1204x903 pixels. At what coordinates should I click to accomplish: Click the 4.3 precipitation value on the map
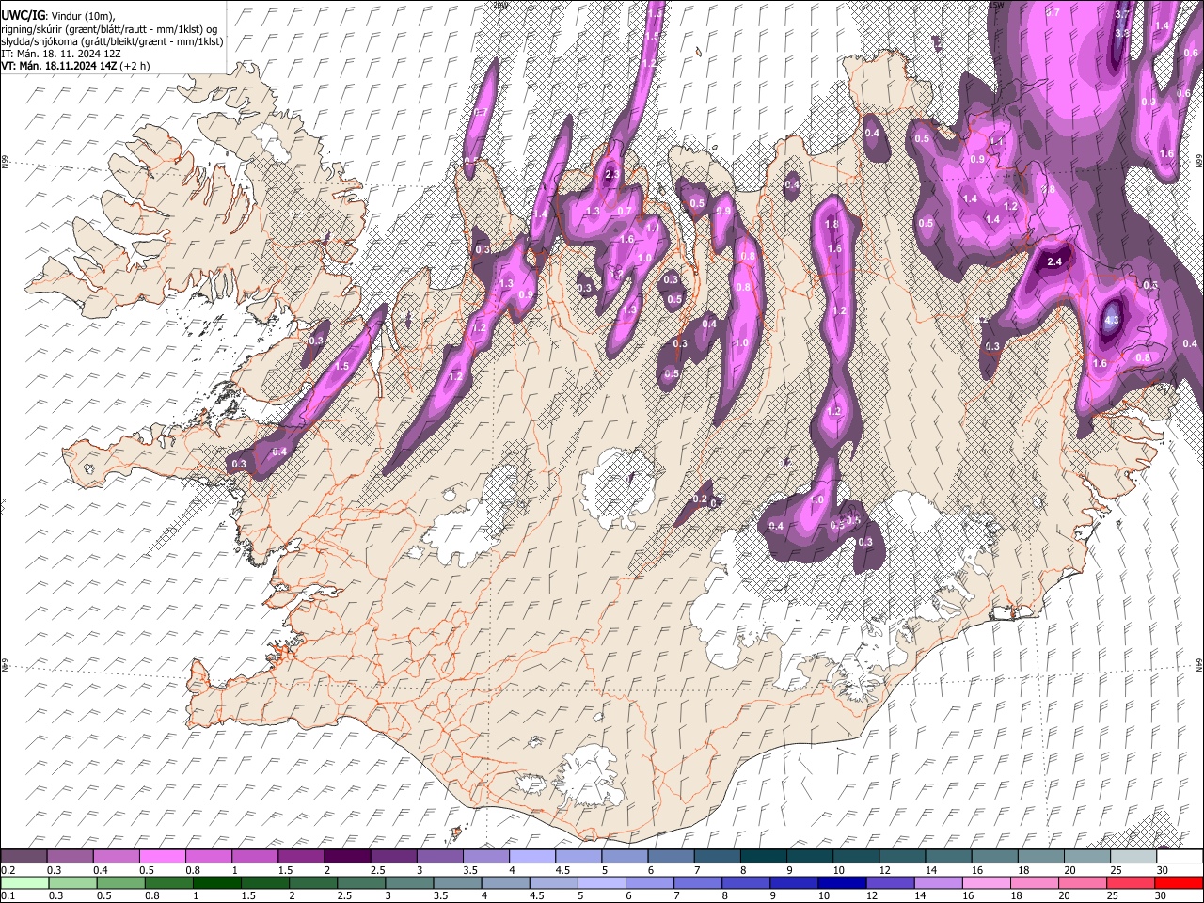(x=1111, y=321)
